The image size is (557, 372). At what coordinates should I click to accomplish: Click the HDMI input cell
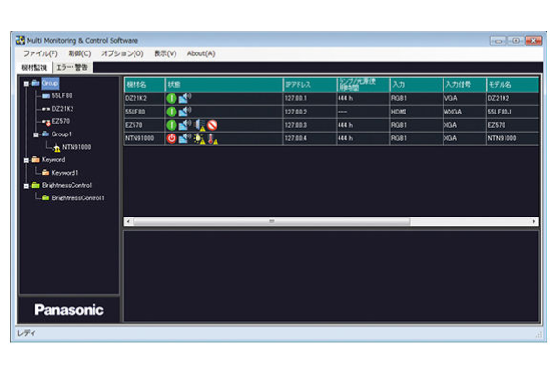417,112
